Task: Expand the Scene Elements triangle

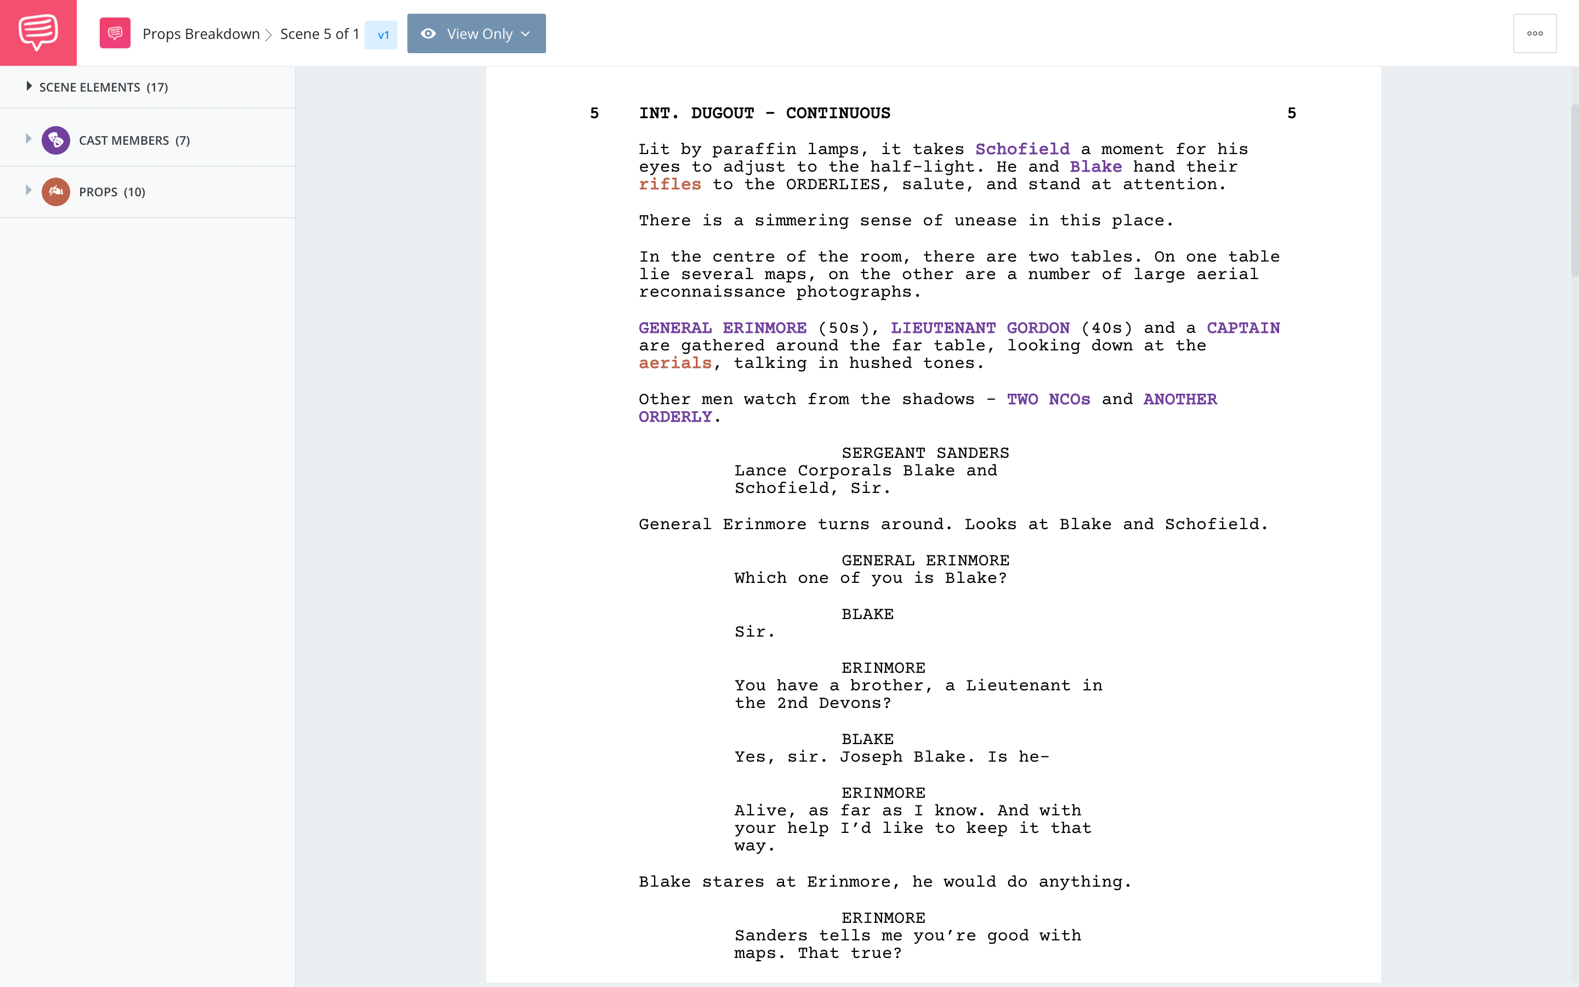Action: click(x=29, y=86)
